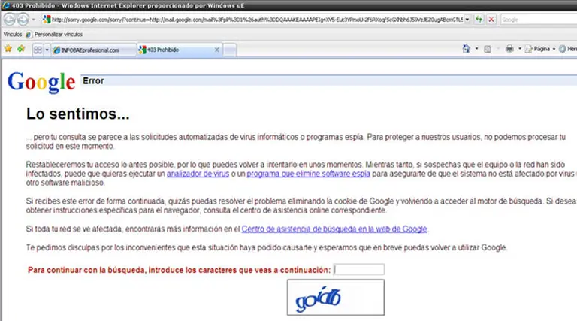Expand the Print options dropdown arrow
The width and height of the screenshot is (577, 321).
(x=520, y=49)
